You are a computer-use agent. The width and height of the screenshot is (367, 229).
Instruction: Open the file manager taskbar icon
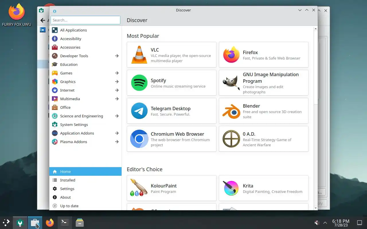tap(79, 222)
